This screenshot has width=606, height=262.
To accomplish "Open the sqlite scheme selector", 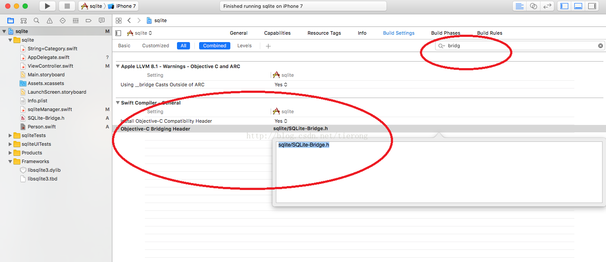I will (92, 6).
